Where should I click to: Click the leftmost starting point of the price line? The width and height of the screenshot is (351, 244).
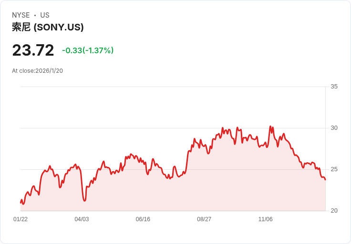[21, 203]
